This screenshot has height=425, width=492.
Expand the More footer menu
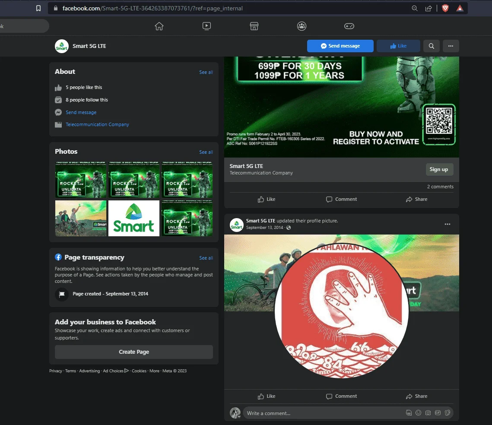154,371
